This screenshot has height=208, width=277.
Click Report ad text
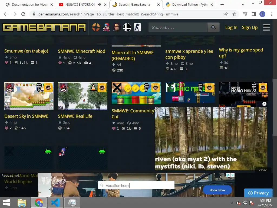point(10,175)
